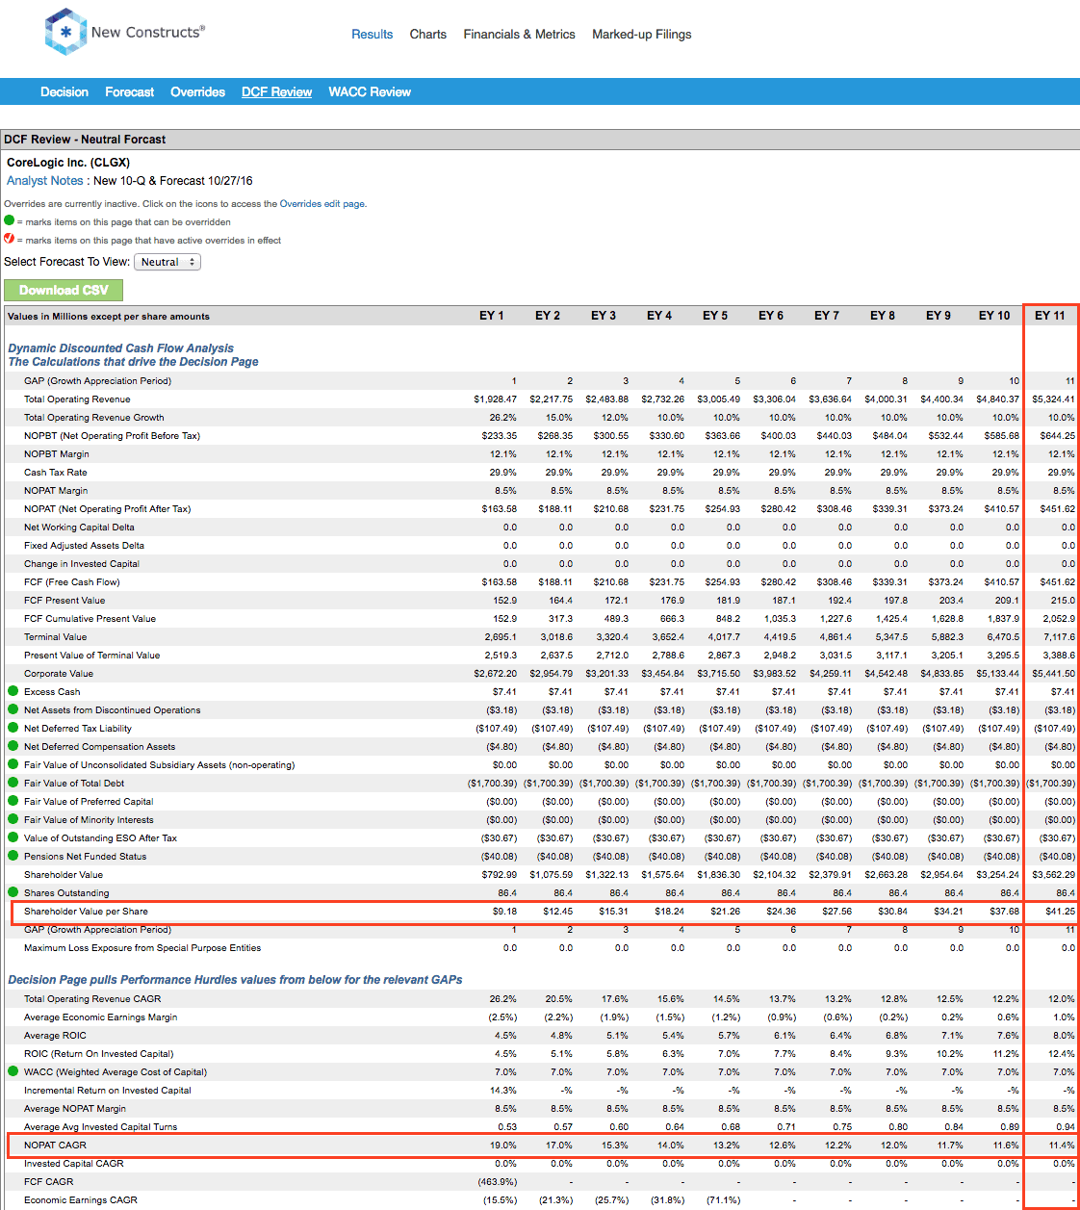Screen dimensions: 1080x1210
Task: Click 'Corporate Value' row label
Action: click(59, 673)
